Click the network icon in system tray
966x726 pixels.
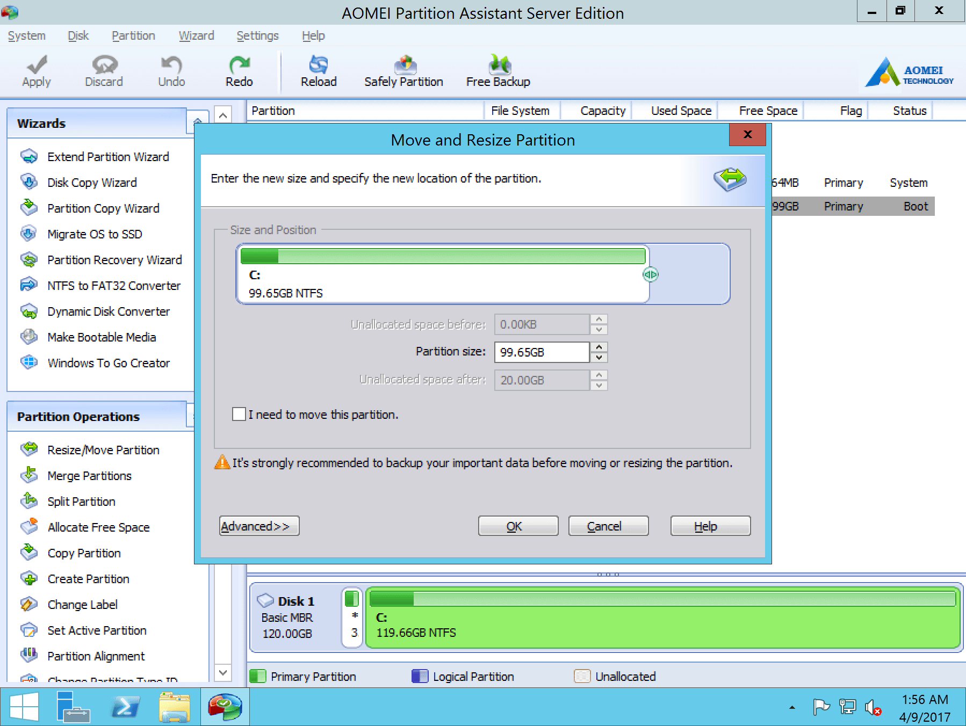(848, 708)
